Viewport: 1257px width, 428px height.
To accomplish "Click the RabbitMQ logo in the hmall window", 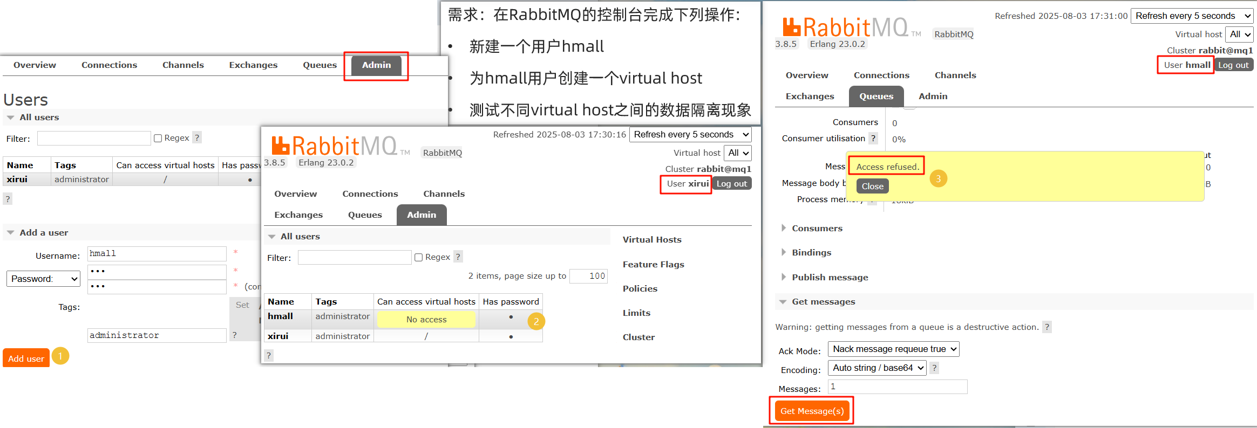I will [852, 27].
